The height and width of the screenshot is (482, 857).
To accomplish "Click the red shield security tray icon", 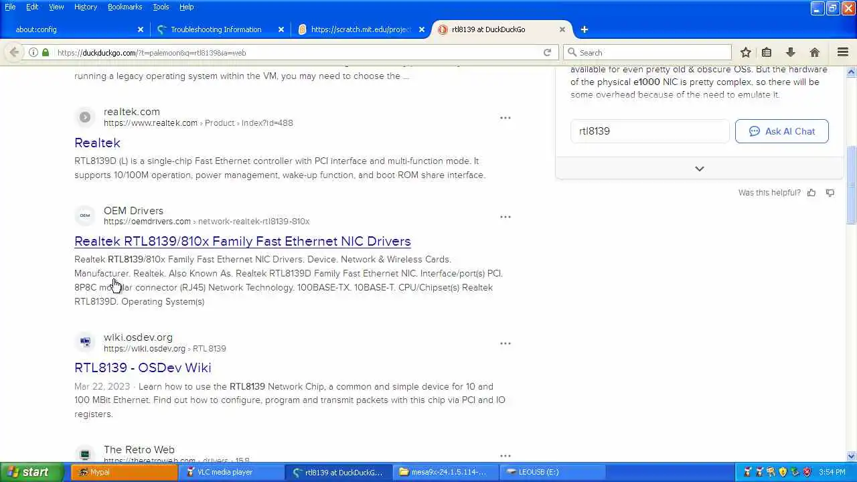I will tap(807, 472).
